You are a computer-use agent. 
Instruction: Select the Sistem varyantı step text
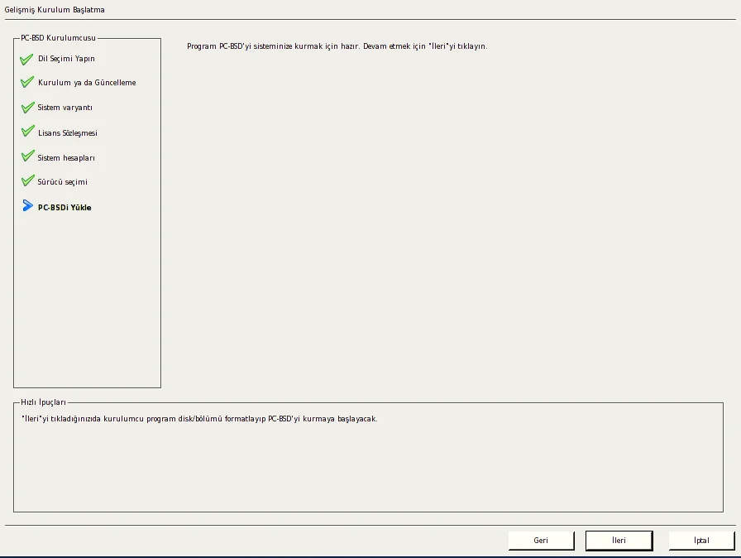pyautogui.click(x=65, y=108)
